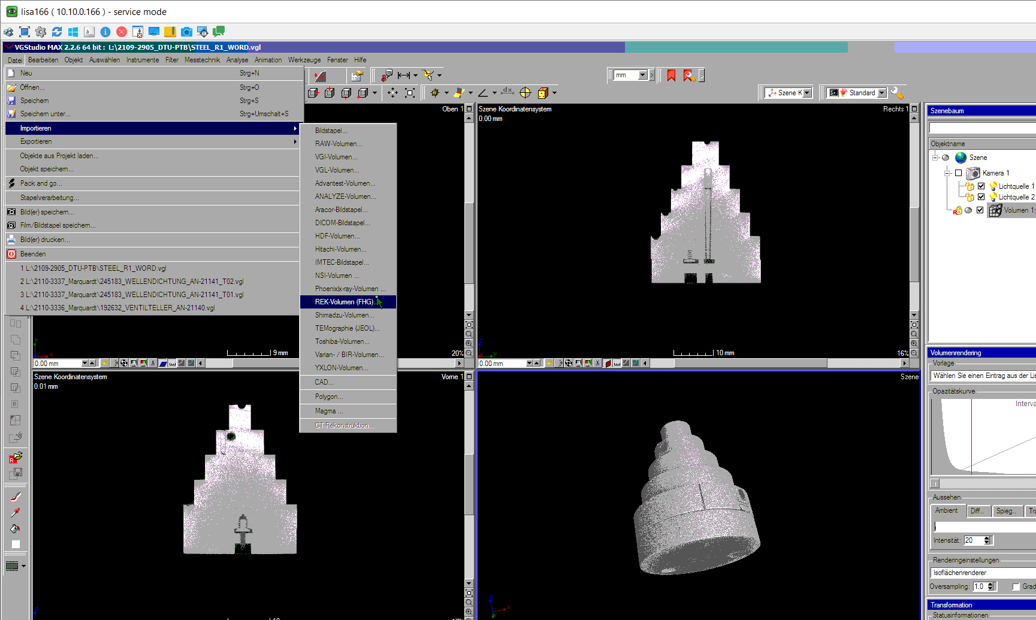Screen dimensions: 1036x620
Task: Click the crosshair circle registration icon
Action: click(525, 93)
